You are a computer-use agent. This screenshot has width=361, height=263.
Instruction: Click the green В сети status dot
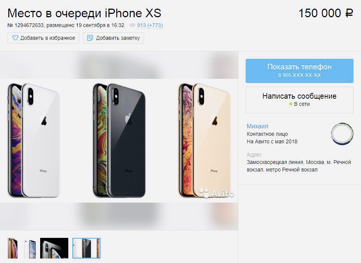(290, 104)
